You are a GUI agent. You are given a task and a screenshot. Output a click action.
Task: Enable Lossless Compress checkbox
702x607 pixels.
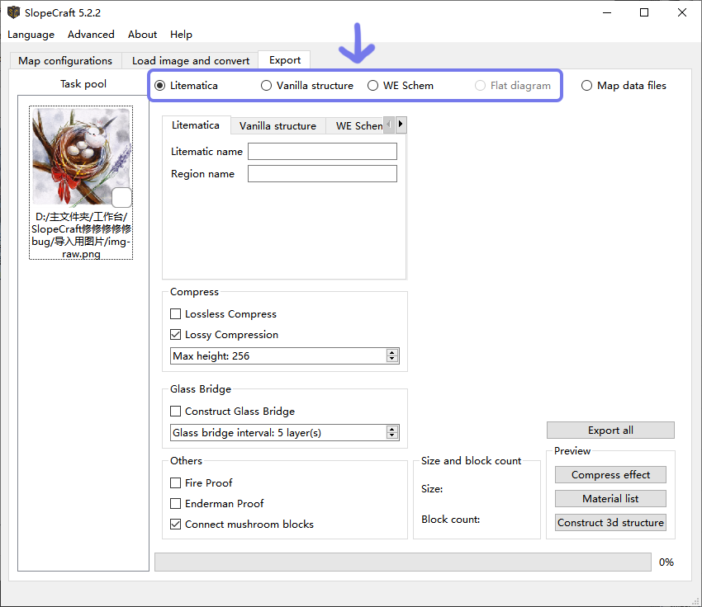point(175,314)
